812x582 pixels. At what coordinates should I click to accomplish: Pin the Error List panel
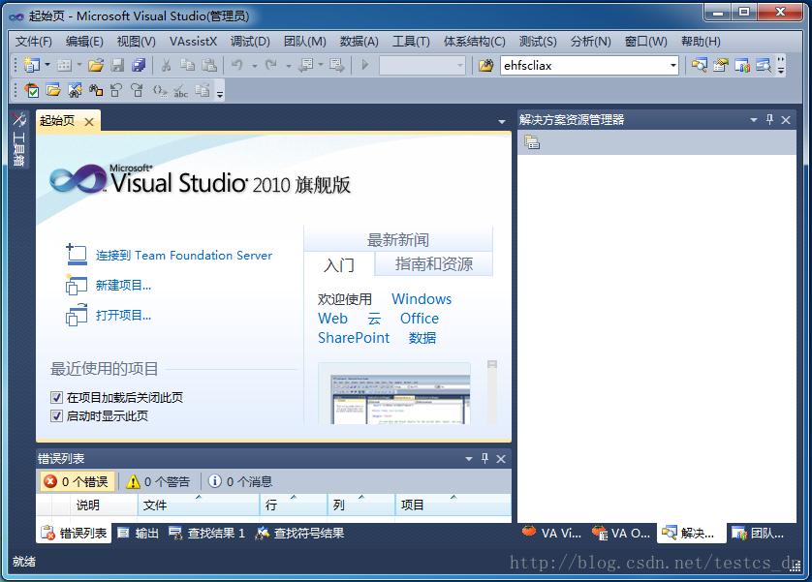(484, 458)
